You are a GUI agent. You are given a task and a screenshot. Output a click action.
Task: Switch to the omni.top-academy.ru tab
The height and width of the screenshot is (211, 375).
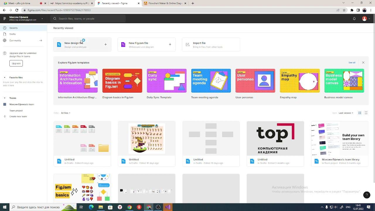[71, 3]
